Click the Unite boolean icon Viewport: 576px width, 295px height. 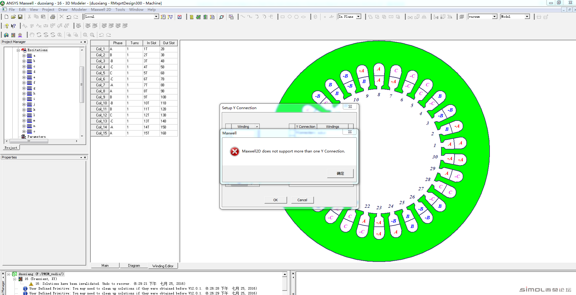pos(370,17)
